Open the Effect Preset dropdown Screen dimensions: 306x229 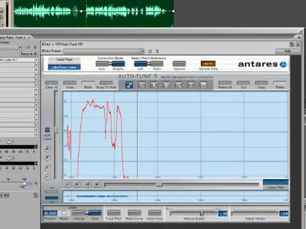pos(104,52)
